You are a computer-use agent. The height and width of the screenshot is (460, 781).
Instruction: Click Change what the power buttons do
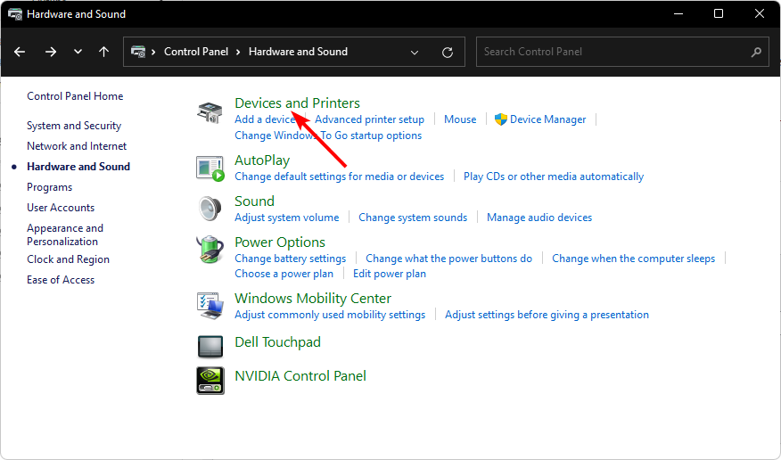pyautogui.click(x=448, y=259)
